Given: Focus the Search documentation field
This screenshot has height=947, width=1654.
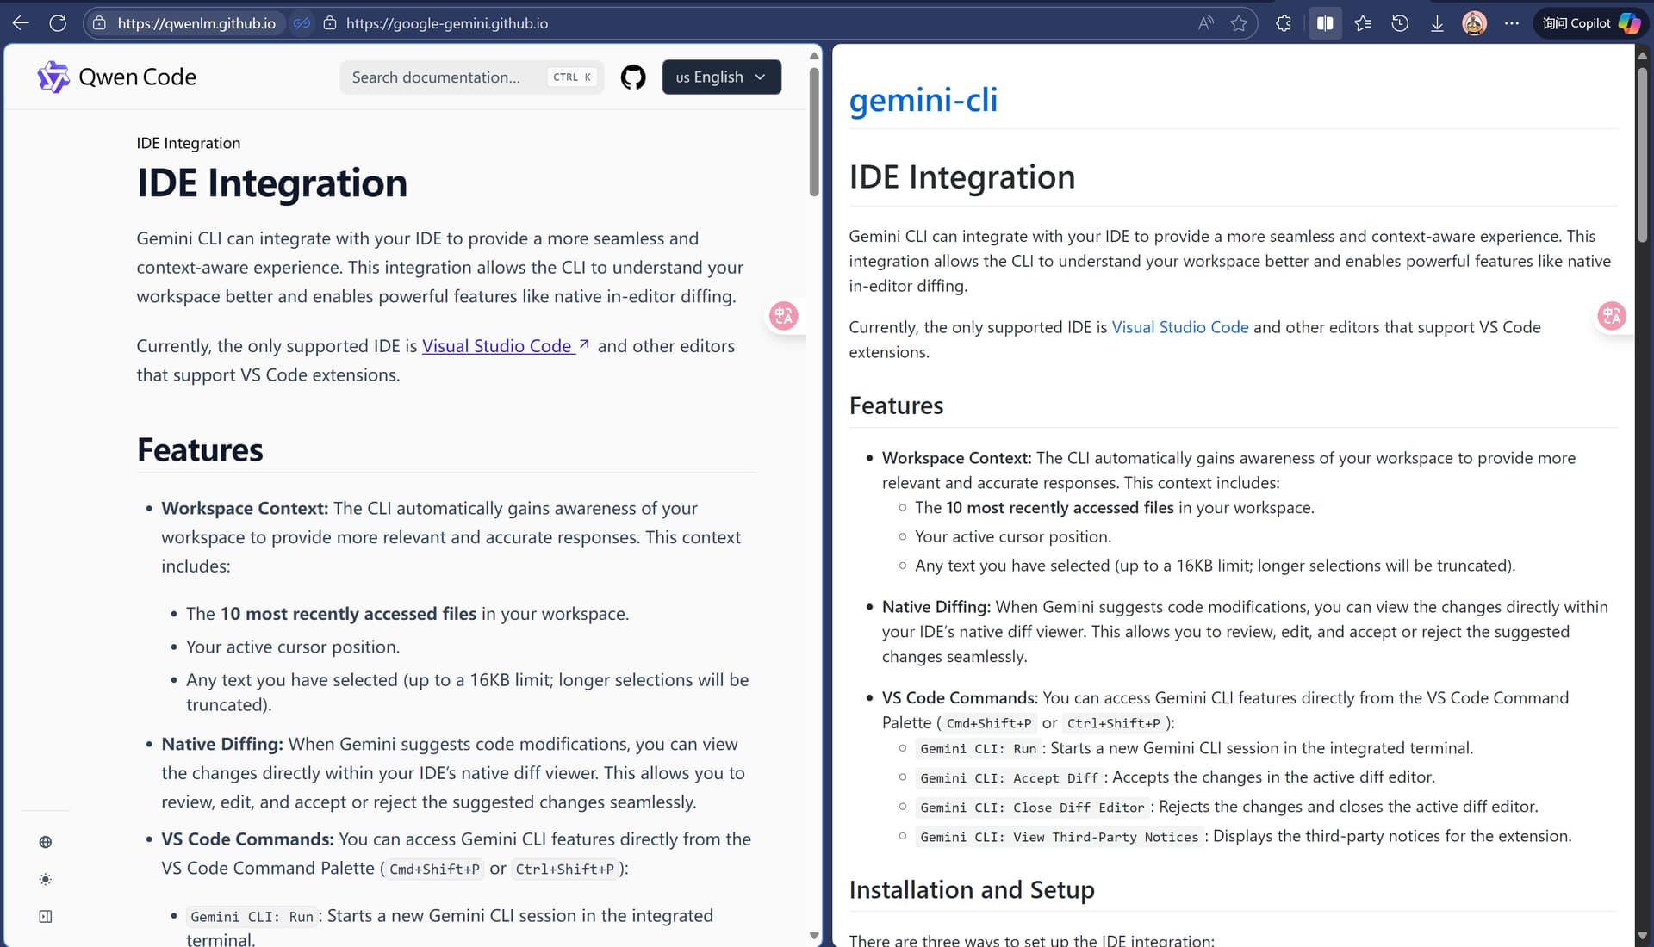Looking at the screenshot, I should click(x=471, y=77).
